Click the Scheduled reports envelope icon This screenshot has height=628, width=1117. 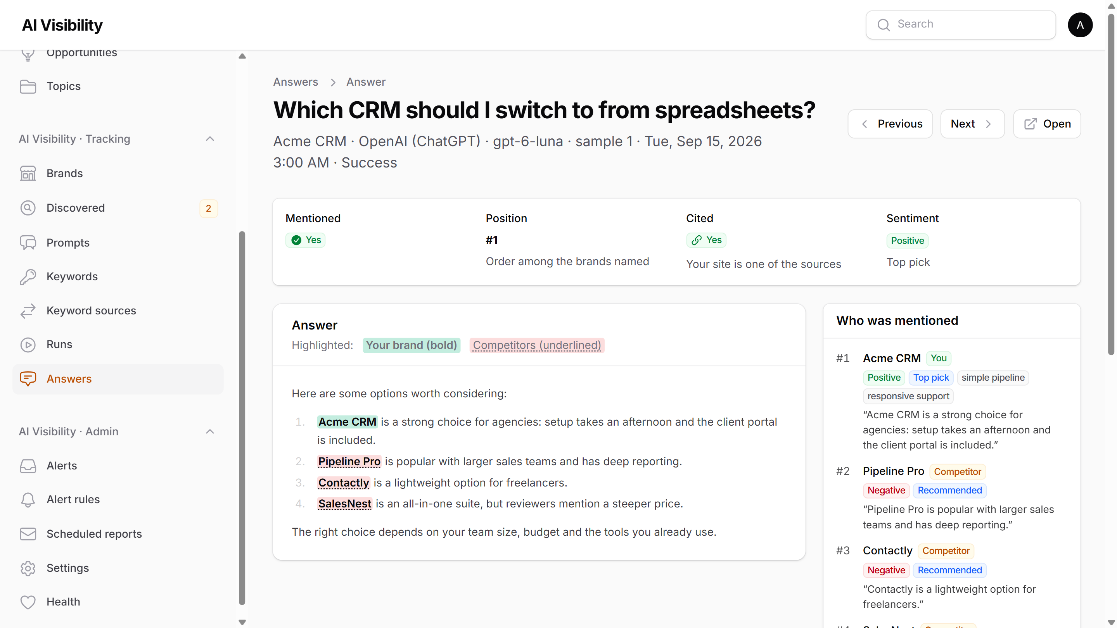pyautogui.click(x=28, y=534)
